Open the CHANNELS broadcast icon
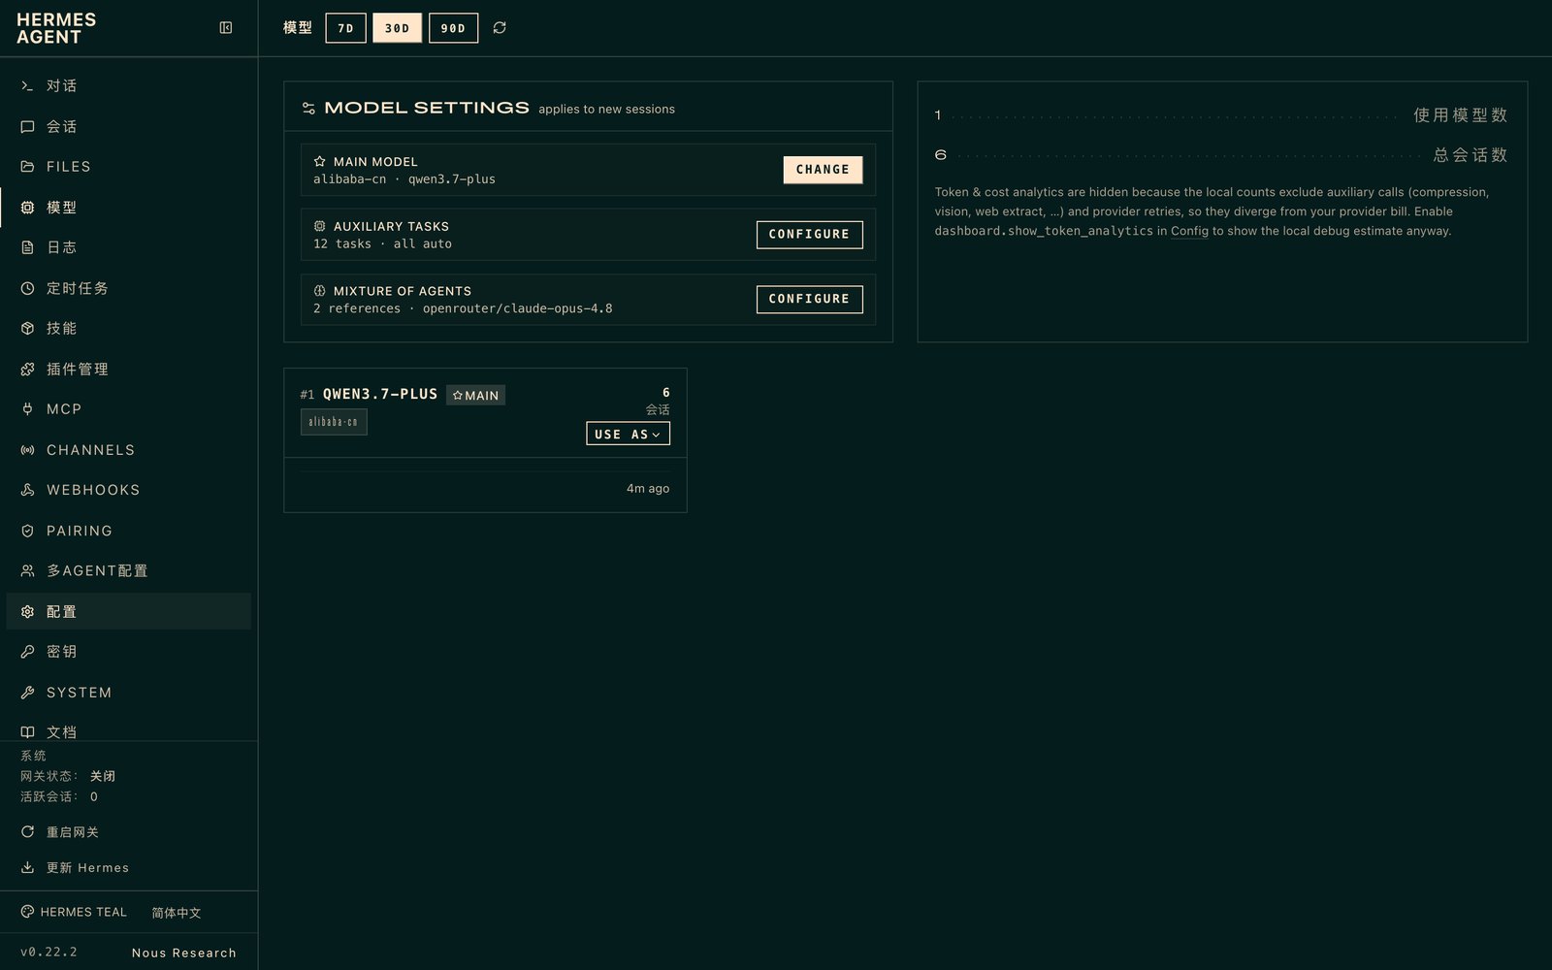 (x=27, y=450)
